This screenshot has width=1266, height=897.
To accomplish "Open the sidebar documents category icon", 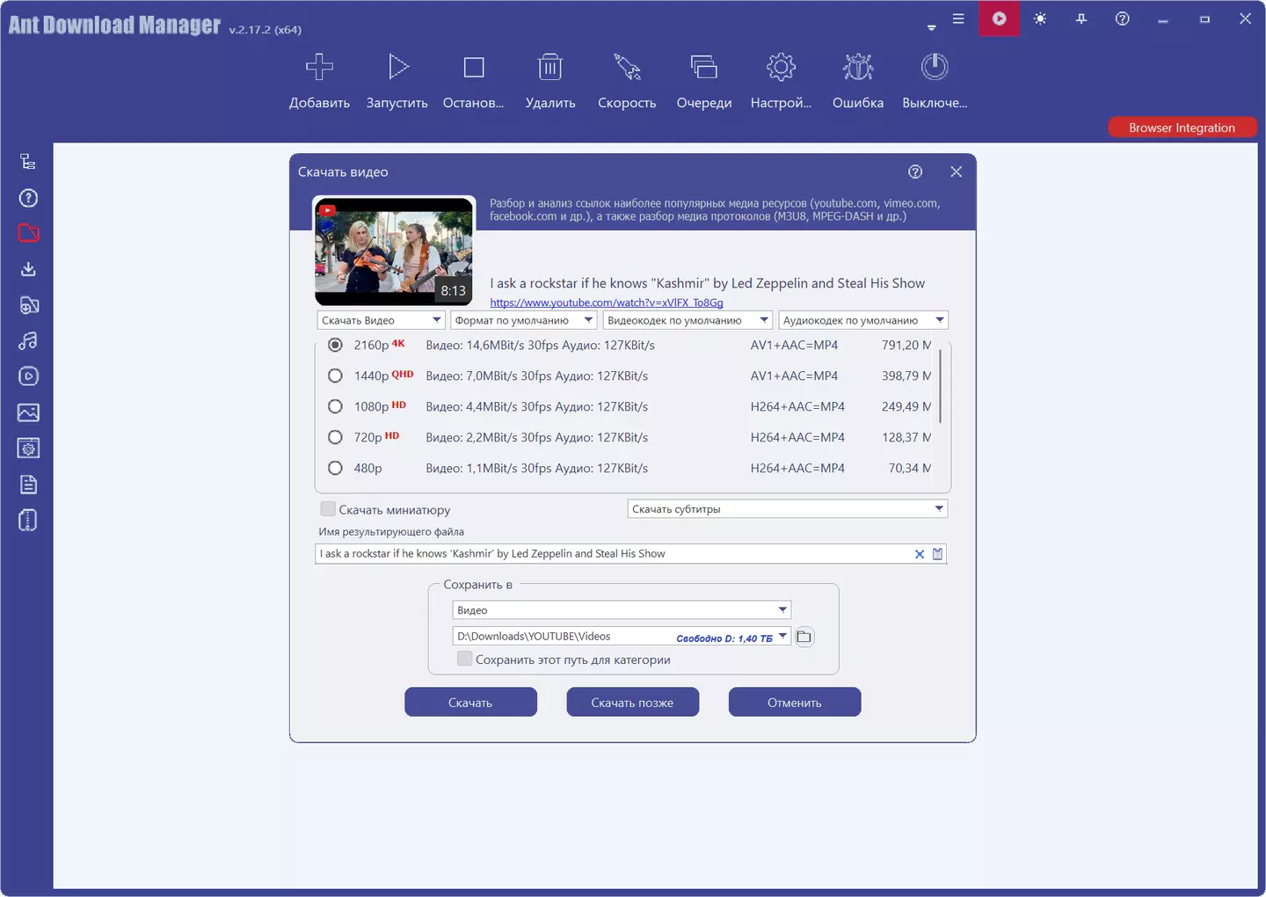I will [28, 485].
